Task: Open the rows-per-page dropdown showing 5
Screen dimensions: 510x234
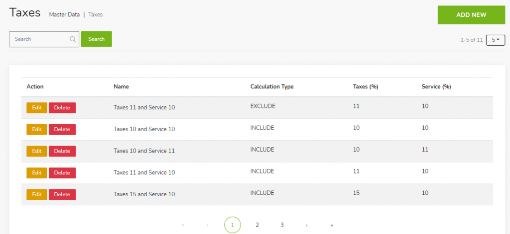Action: tap(496, 40)
